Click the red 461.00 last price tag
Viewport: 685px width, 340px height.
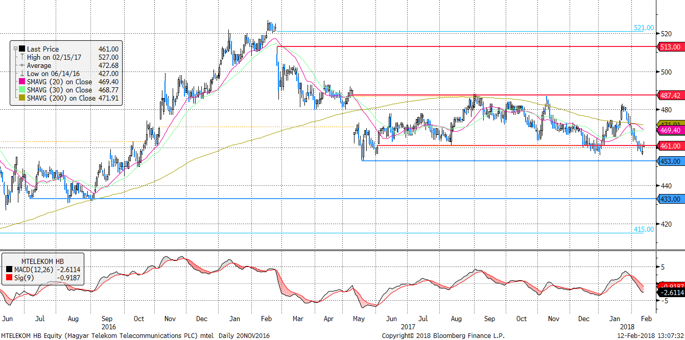(670, 146)
